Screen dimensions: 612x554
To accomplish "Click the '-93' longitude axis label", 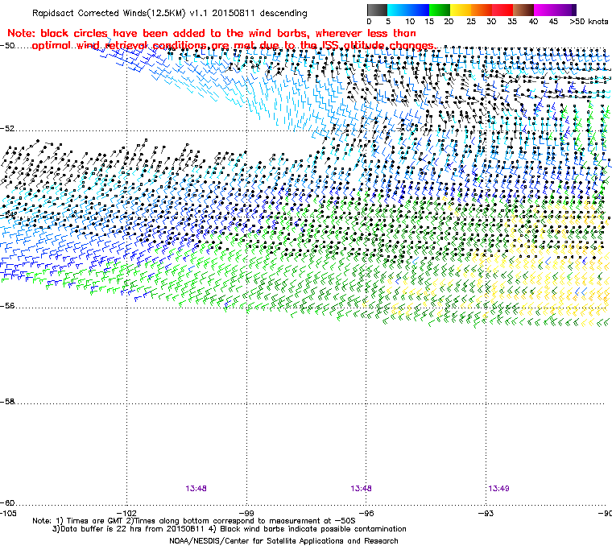I will click(486, 513).
